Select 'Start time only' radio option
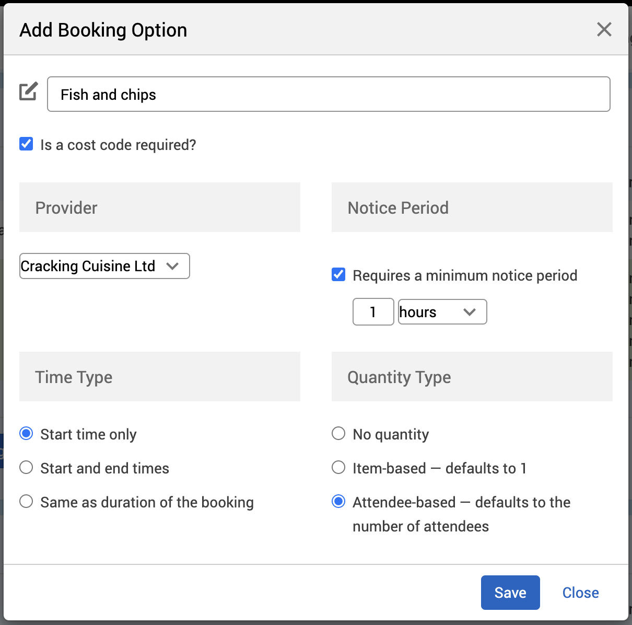The image size is (632, 625). click(26, 434)
